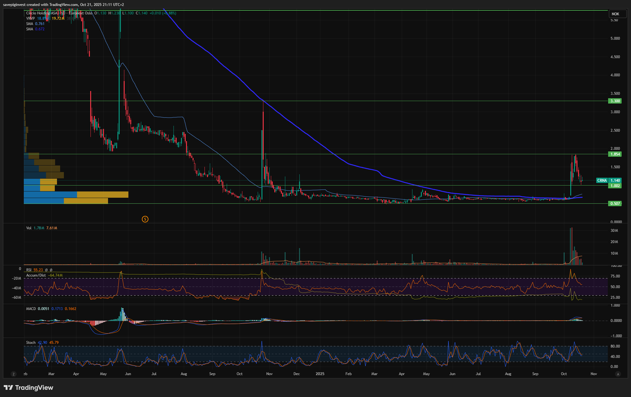
Task: Click the orange stock split S marker
Action: 145,219
